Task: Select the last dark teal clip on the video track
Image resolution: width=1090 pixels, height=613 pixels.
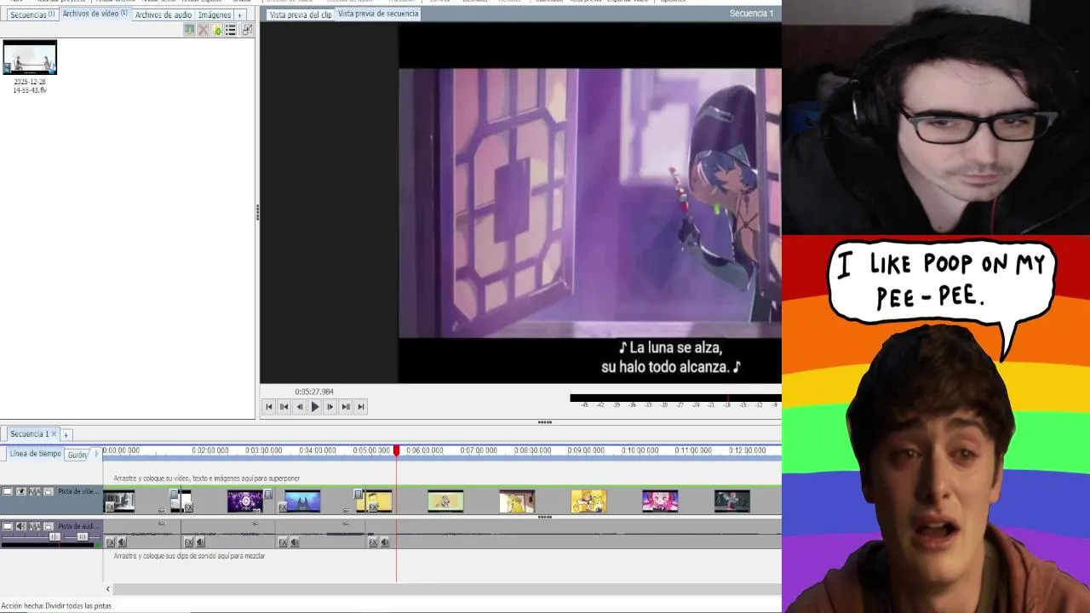Action: point(732,501)
